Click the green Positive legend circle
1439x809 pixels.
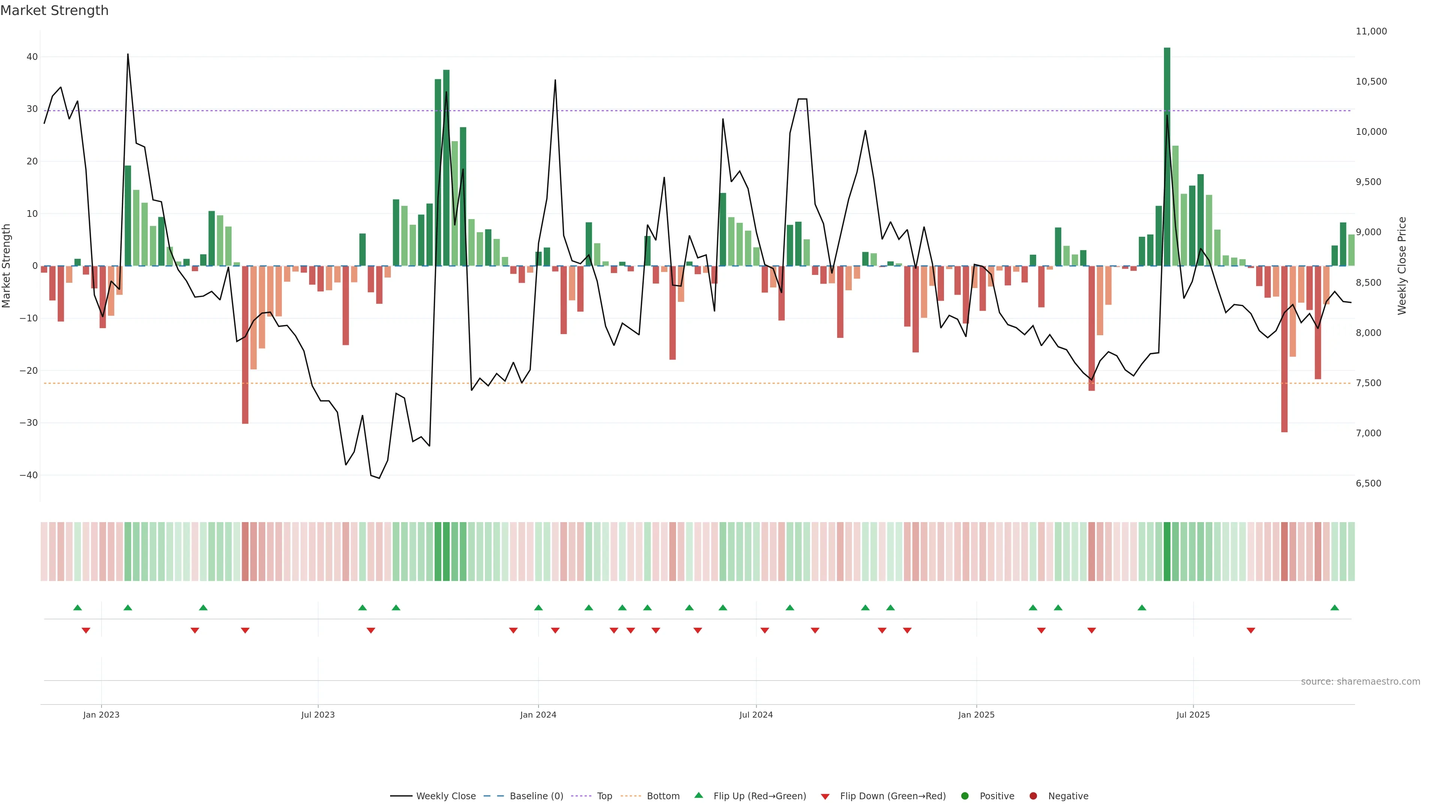point(965,796)
